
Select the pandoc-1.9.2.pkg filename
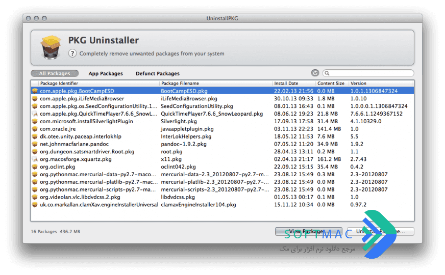184,144
